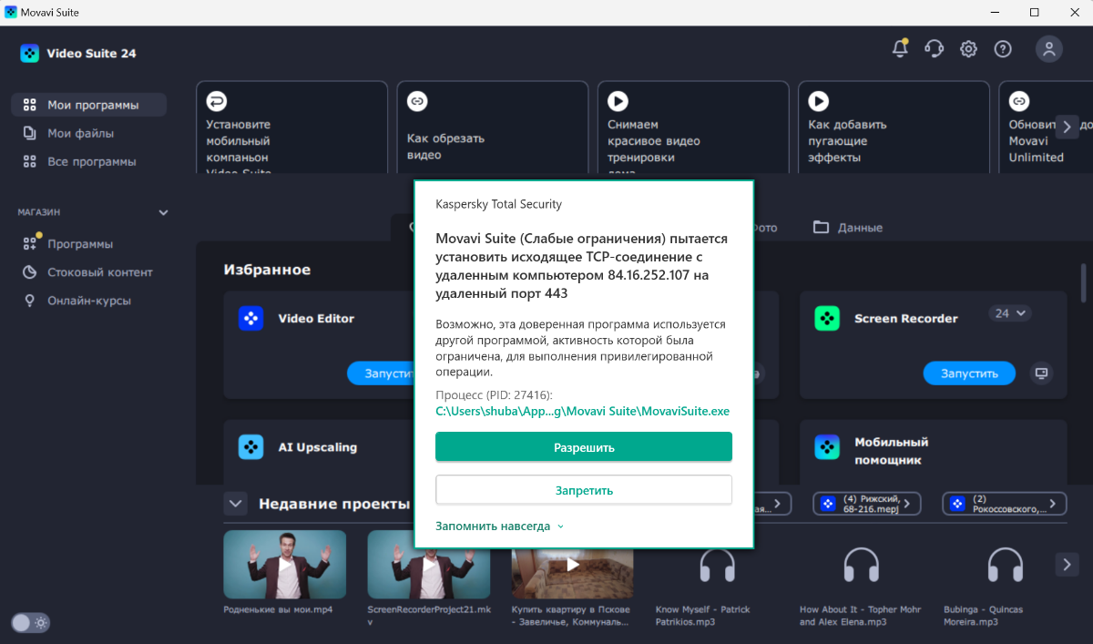Open Know Myself - Patrick Patrikios.mp3
This screenshot has height=644, width=1093.
click(x=717, y=565)
